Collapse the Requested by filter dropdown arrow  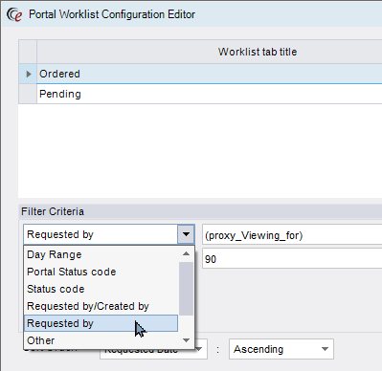pyautogui.click(x=186, y=234)
